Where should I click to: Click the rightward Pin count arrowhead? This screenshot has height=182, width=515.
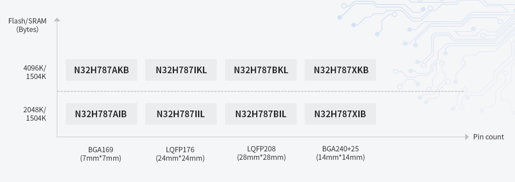[x=467, y=137]
